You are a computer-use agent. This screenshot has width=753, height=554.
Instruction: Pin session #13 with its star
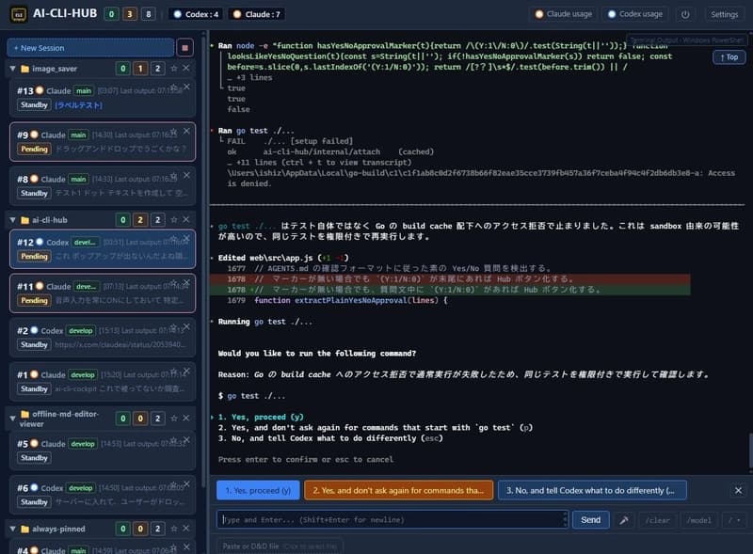tap(174, 87)
